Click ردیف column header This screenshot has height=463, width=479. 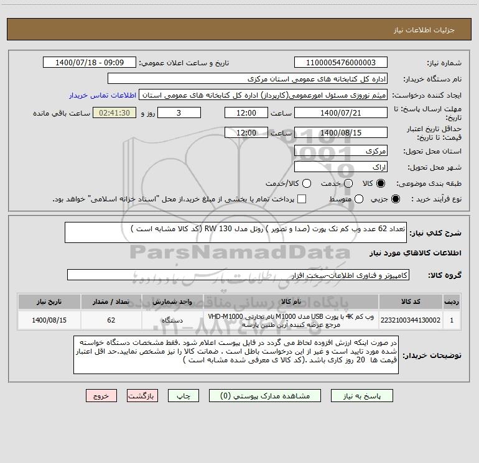[x=452, y=301]
